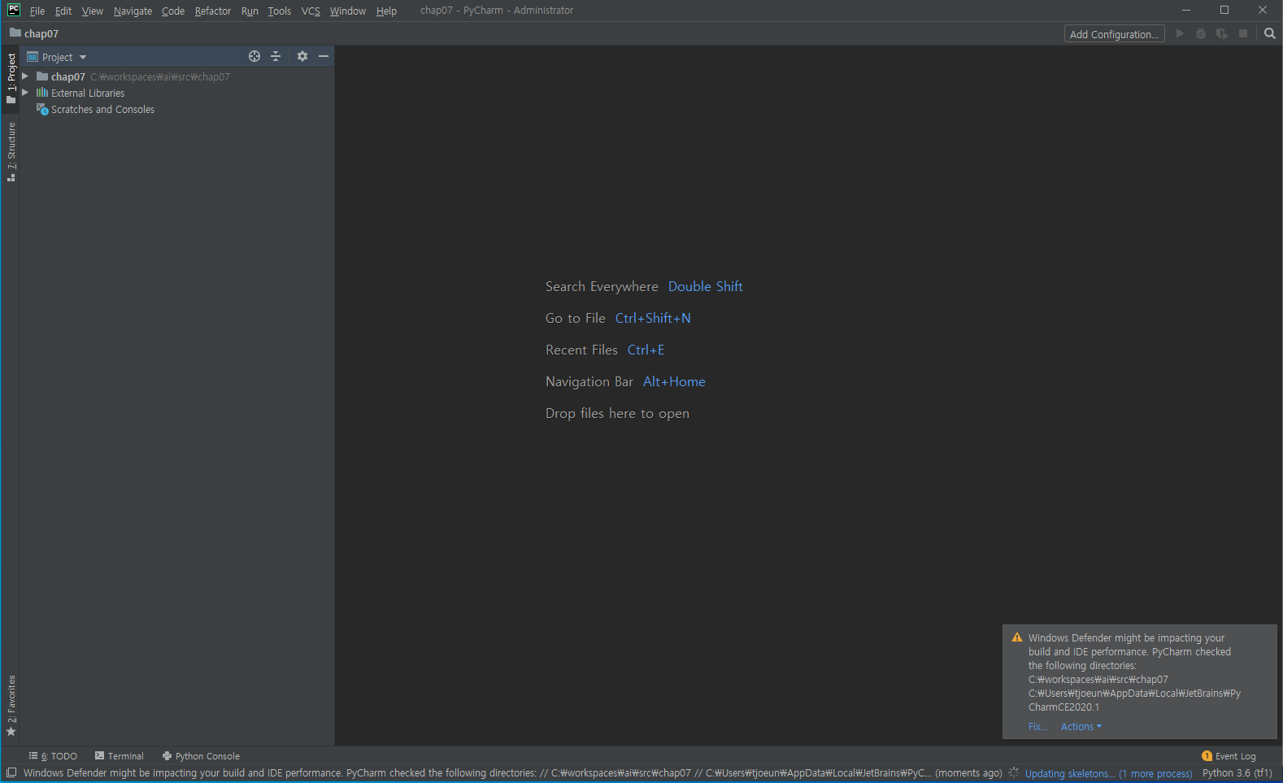This screenshot has width=1283, height=783.
Task: Click the Run with Coverage icon
Action: pos(1222,33)
